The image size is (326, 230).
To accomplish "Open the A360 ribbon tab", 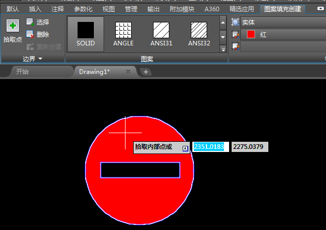I will (212, 9).
